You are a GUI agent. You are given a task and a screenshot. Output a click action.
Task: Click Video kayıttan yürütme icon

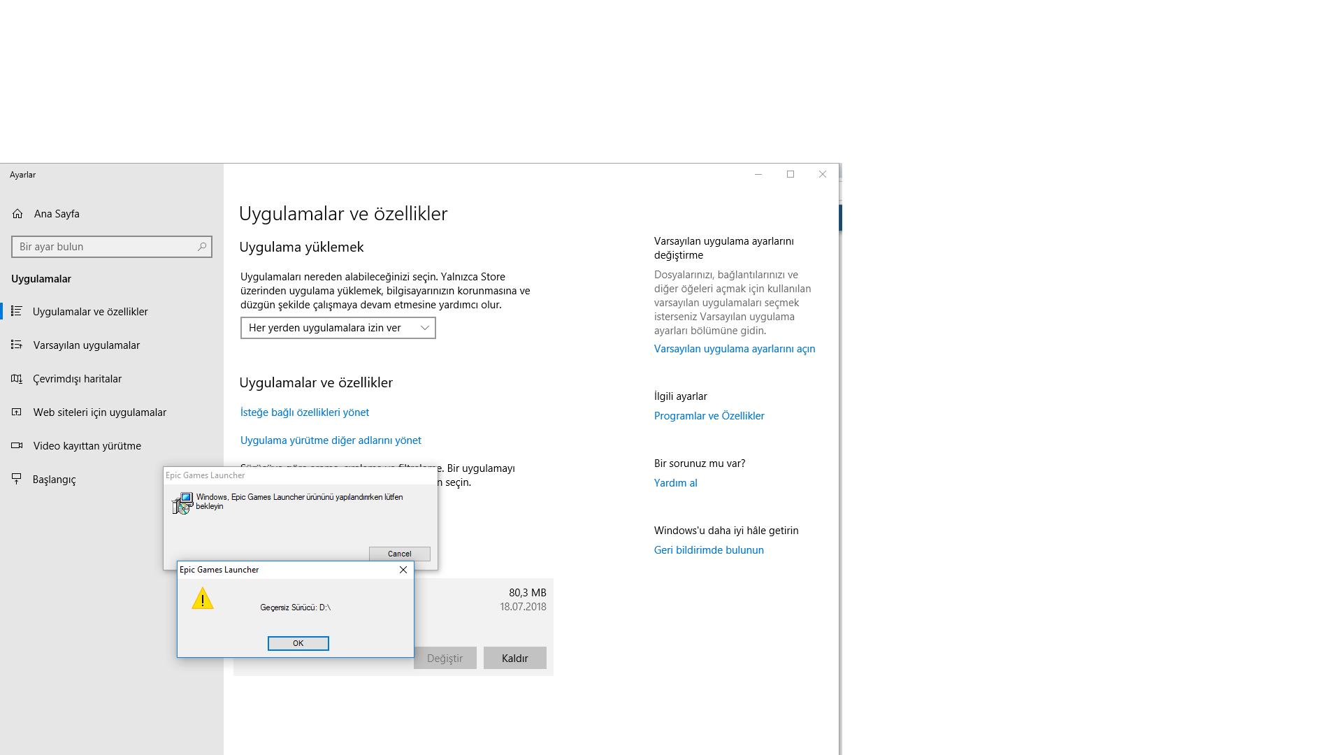17,445
